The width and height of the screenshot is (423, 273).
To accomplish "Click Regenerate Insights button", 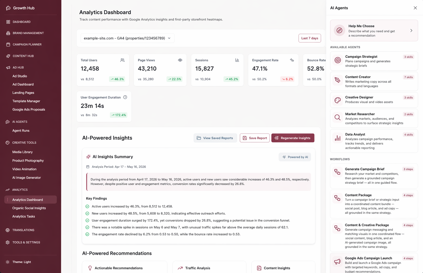I will [293, 138].
